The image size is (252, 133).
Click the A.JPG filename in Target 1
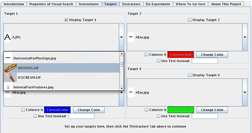point(16,37)
